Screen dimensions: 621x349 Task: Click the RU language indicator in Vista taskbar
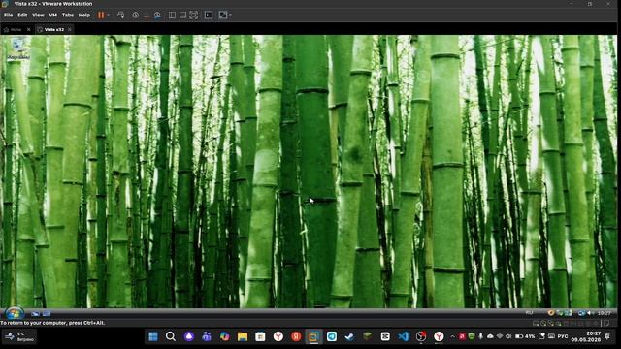click(x=529, y=313)
